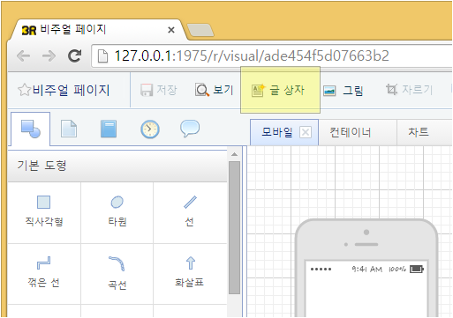Open the clock palette icon
The height and width of the screenshot is (318, 453).
(x=150, y=129)
